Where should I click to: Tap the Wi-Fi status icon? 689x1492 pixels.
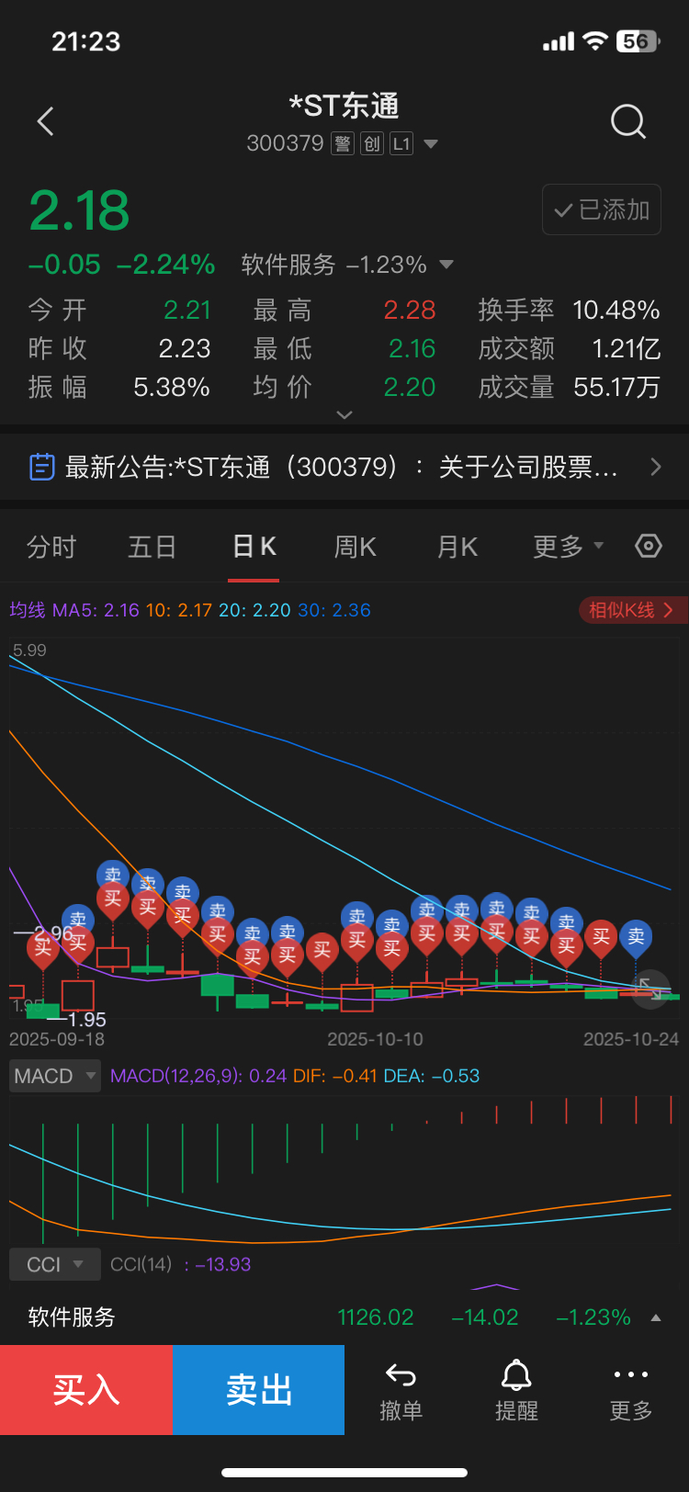click(x=596, y=41)
